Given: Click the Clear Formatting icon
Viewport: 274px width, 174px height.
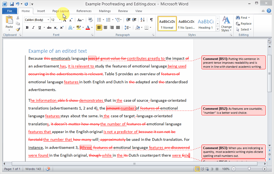Looking at the screenshot, I should coord(90,20).
